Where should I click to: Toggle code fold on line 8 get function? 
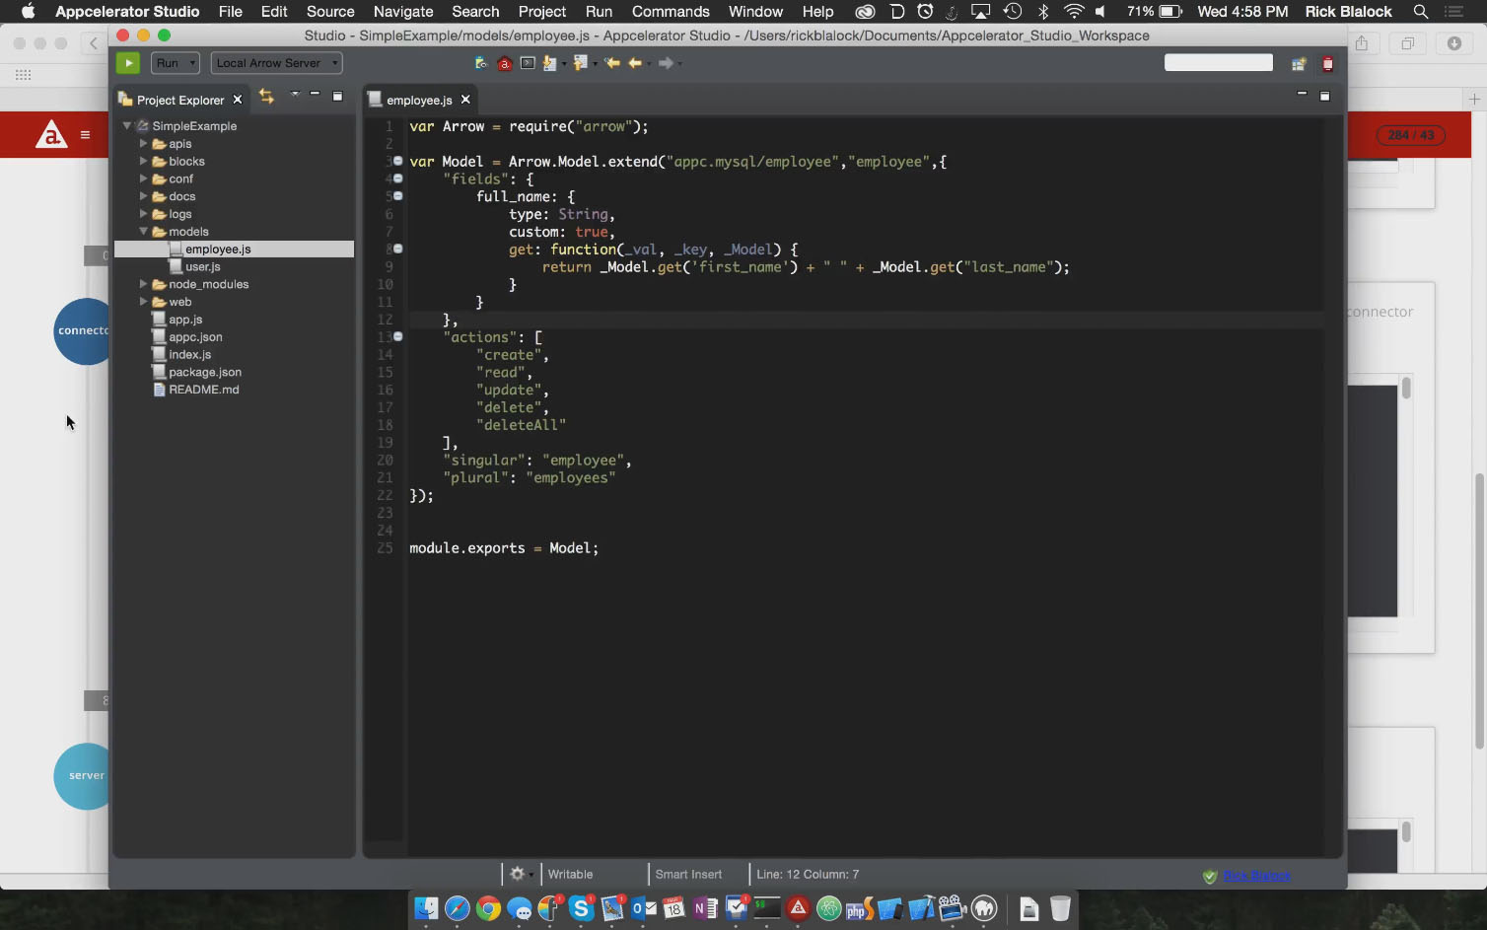point(398,249)
